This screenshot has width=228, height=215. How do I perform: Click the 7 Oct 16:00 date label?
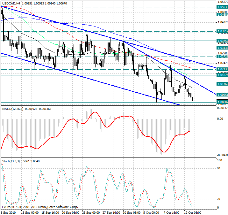click(171, 213)
